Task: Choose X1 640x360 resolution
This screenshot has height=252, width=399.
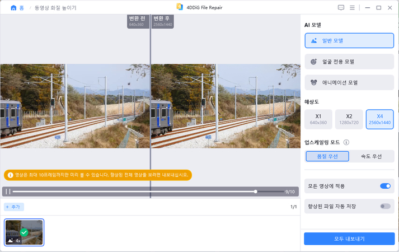Action: [x=318, y=119]
